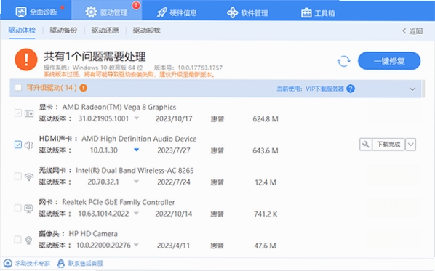435x271 pixels.
Task: Click the red notification badge on 驱动管理
Action: [x=136, y=5]
